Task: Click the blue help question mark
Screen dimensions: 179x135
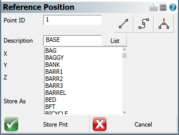Action: click(173, 7)
